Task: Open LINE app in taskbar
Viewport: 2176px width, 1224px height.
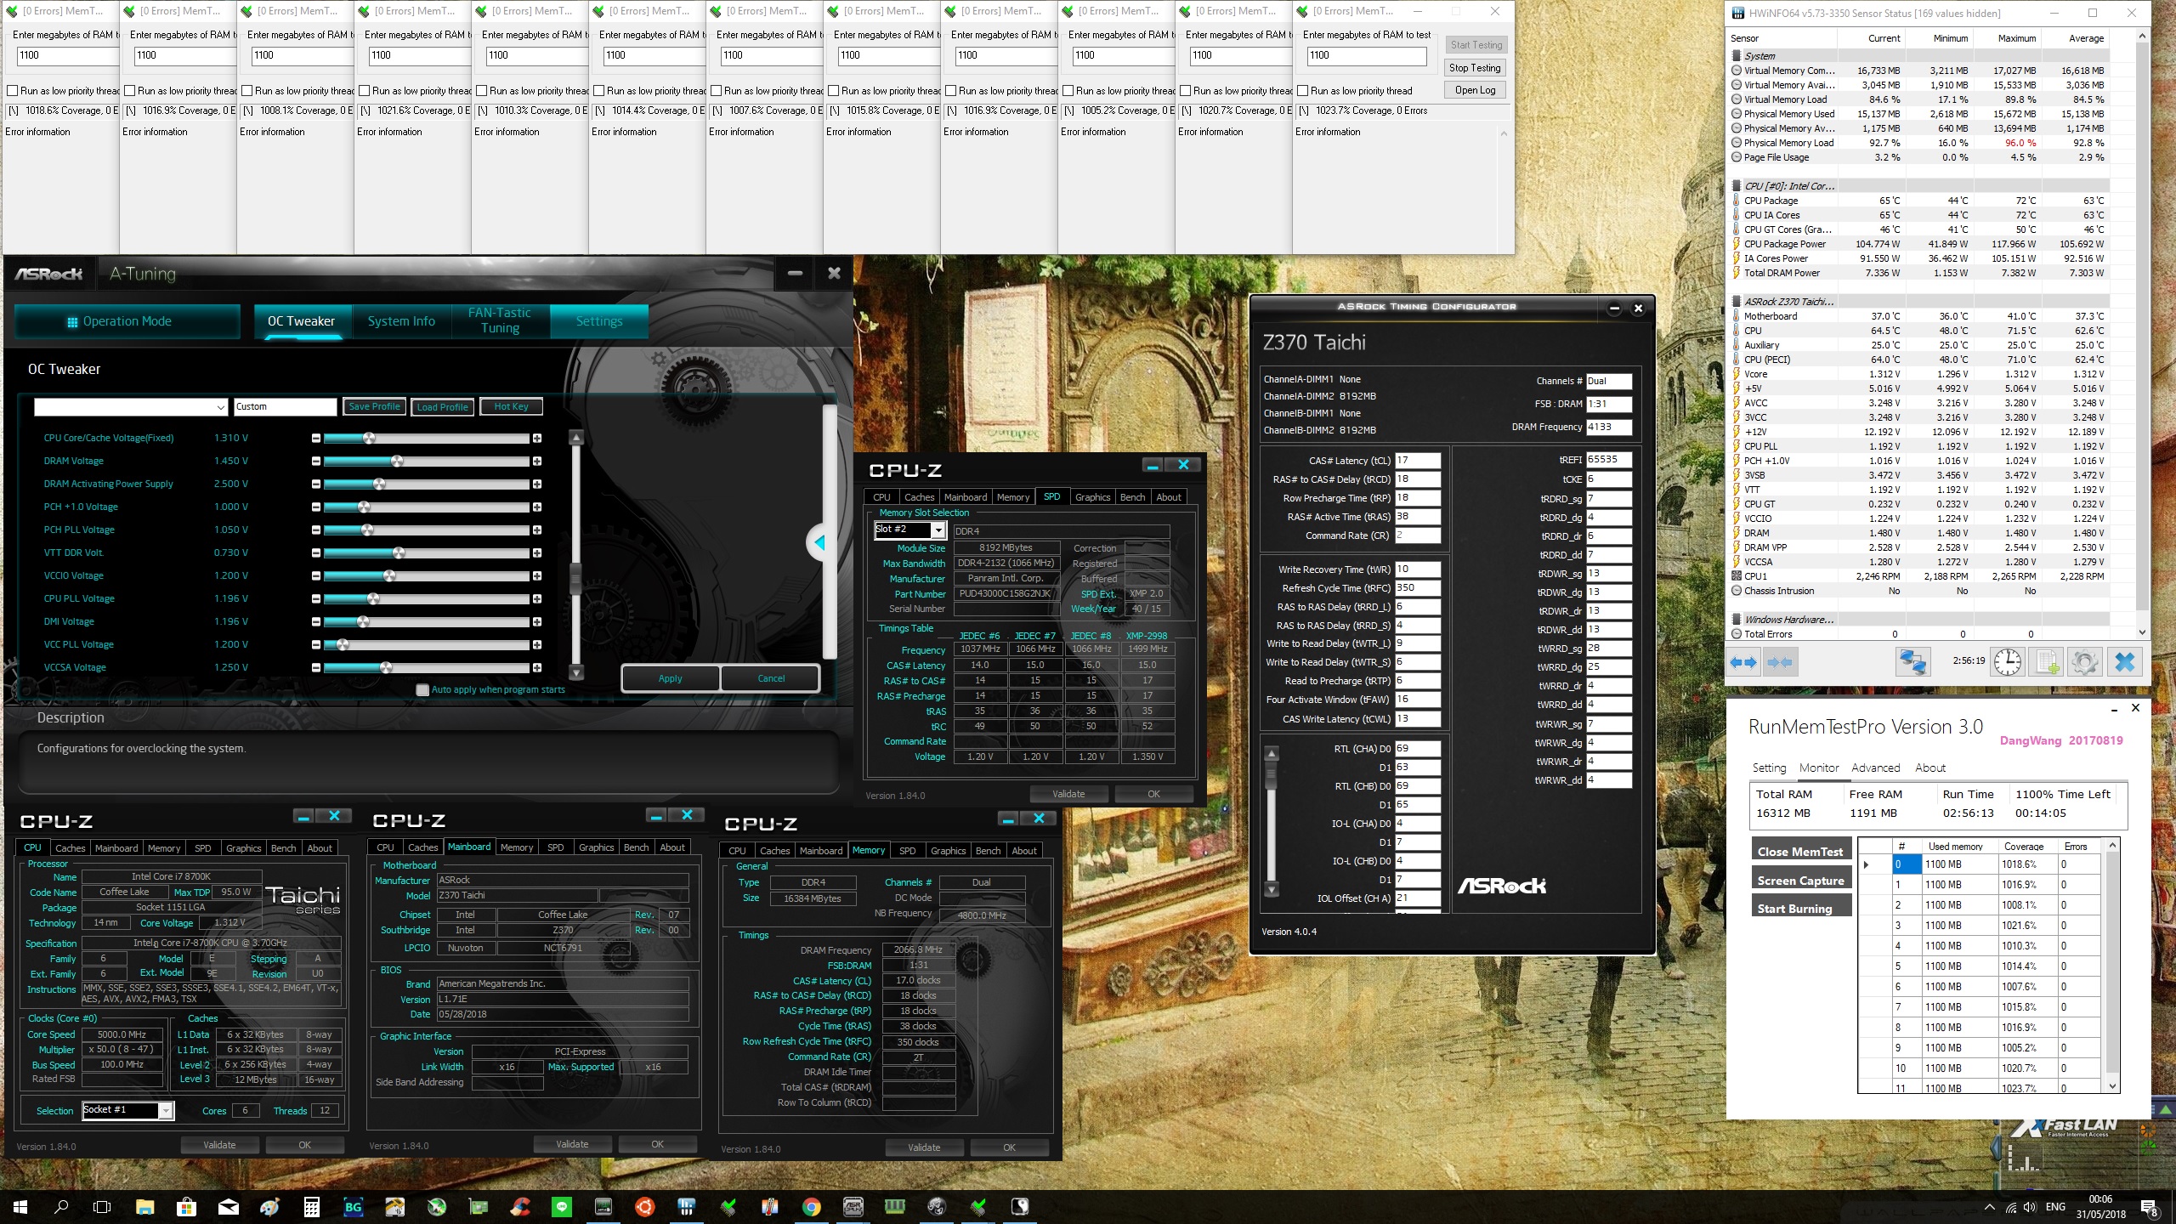Action: (561, 1206)
